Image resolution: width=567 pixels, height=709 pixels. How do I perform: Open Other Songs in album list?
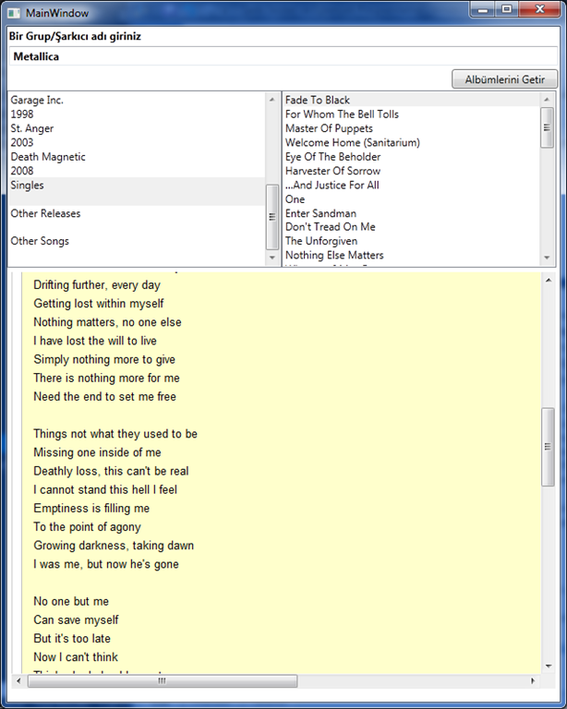[40, 241]
